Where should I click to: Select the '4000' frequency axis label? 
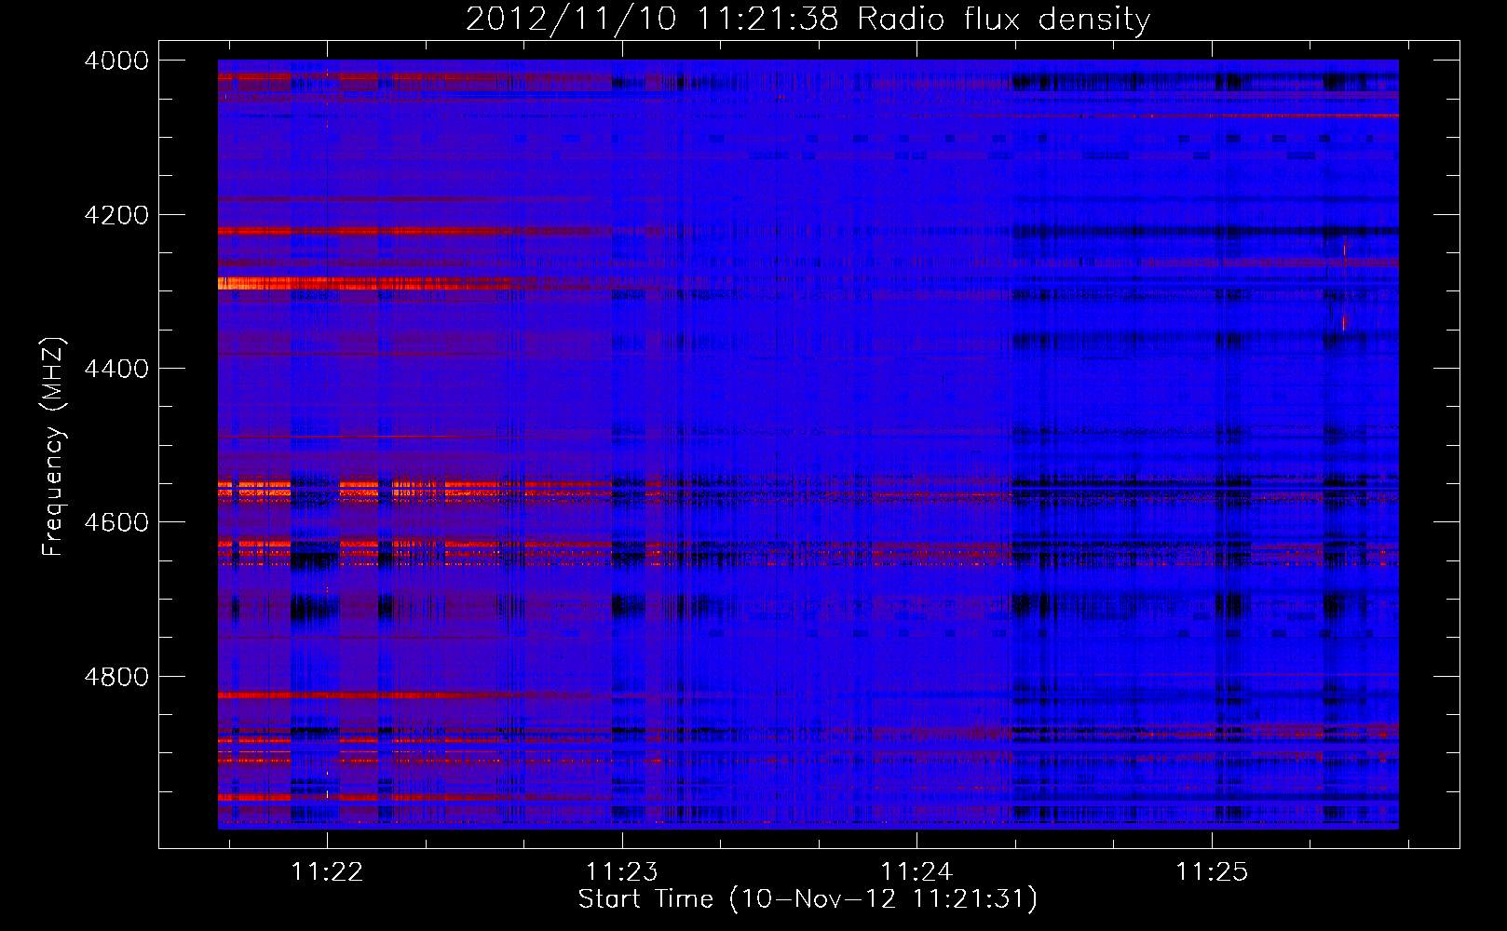(116, 61)
